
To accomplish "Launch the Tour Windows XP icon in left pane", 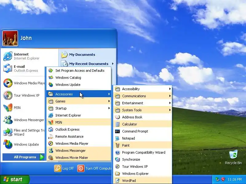I will point(8,95).
